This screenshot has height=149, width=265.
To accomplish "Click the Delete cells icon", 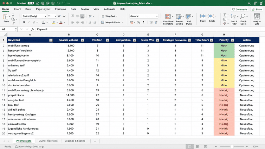I will [211, 16].
